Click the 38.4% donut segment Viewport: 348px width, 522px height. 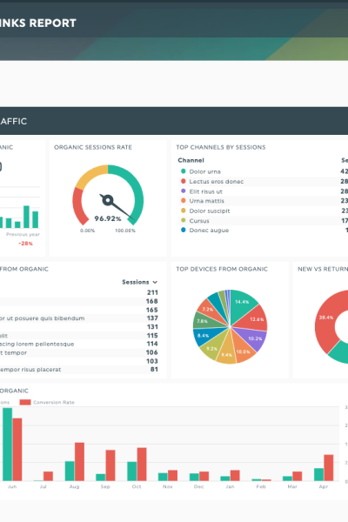coord(325,319)
